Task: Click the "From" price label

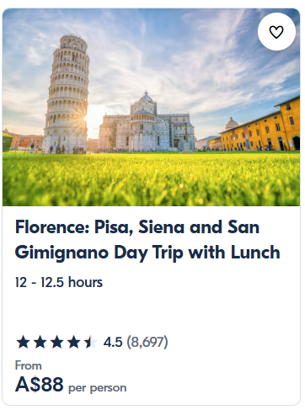Action: [29, 365]
